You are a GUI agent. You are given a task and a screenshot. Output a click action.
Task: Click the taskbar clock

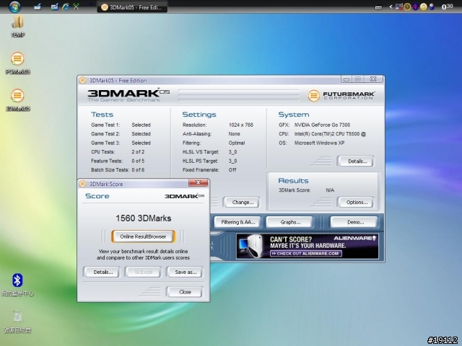point(447,6)
